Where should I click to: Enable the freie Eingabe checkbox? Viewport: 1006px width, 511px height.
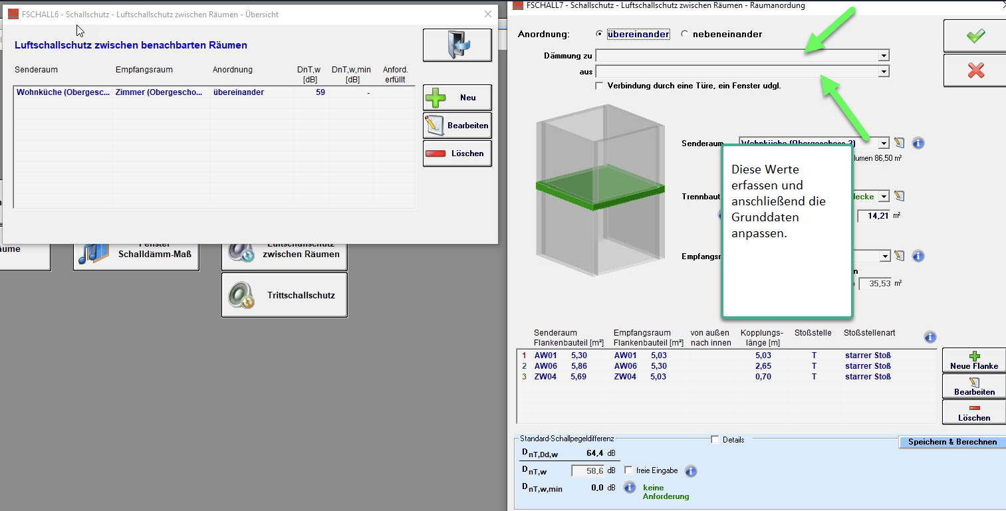pos(628,470)
